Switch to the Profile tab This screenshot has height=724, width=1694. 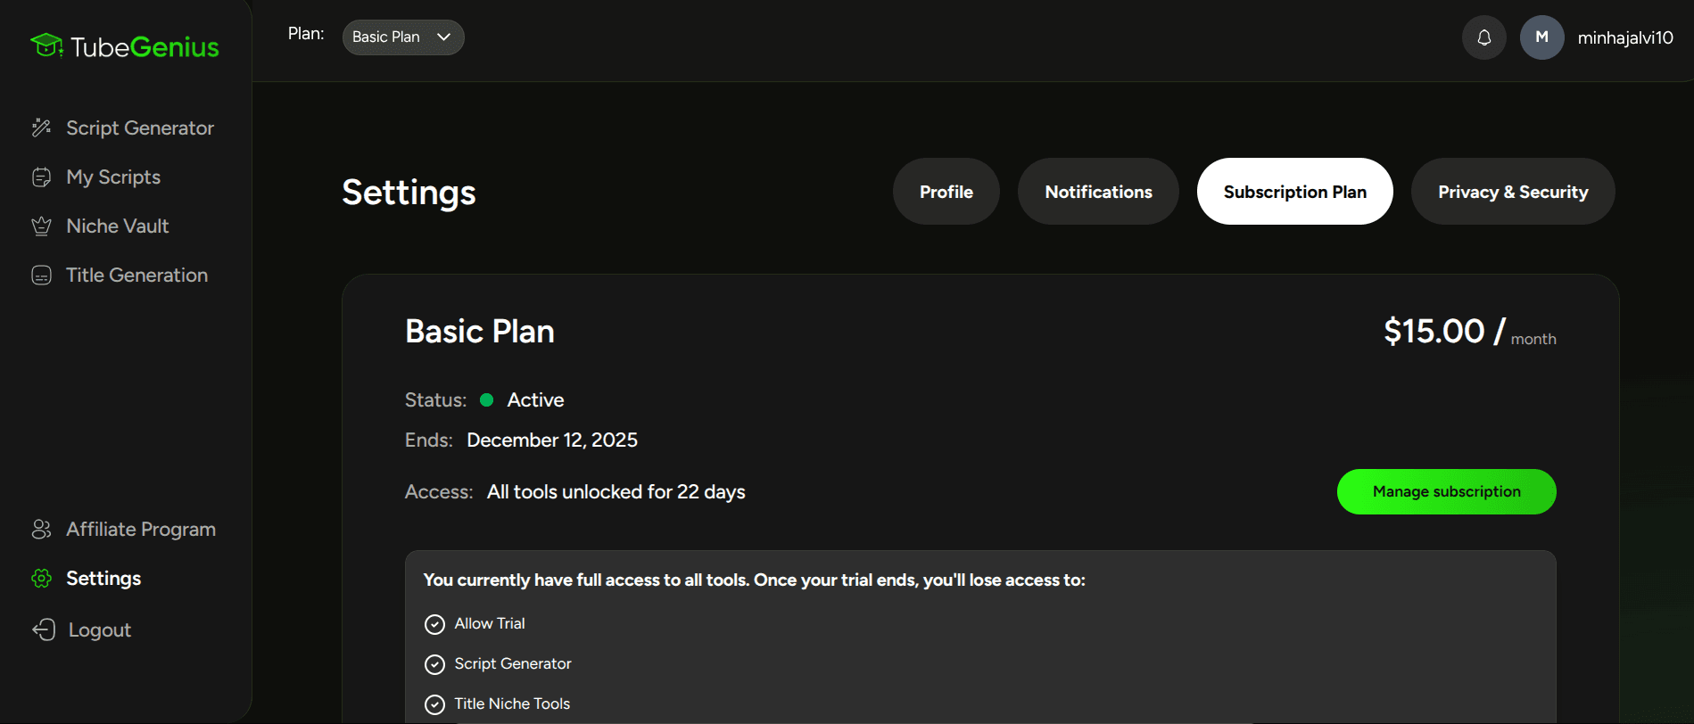pyautogui.click(x=946, y=192)
